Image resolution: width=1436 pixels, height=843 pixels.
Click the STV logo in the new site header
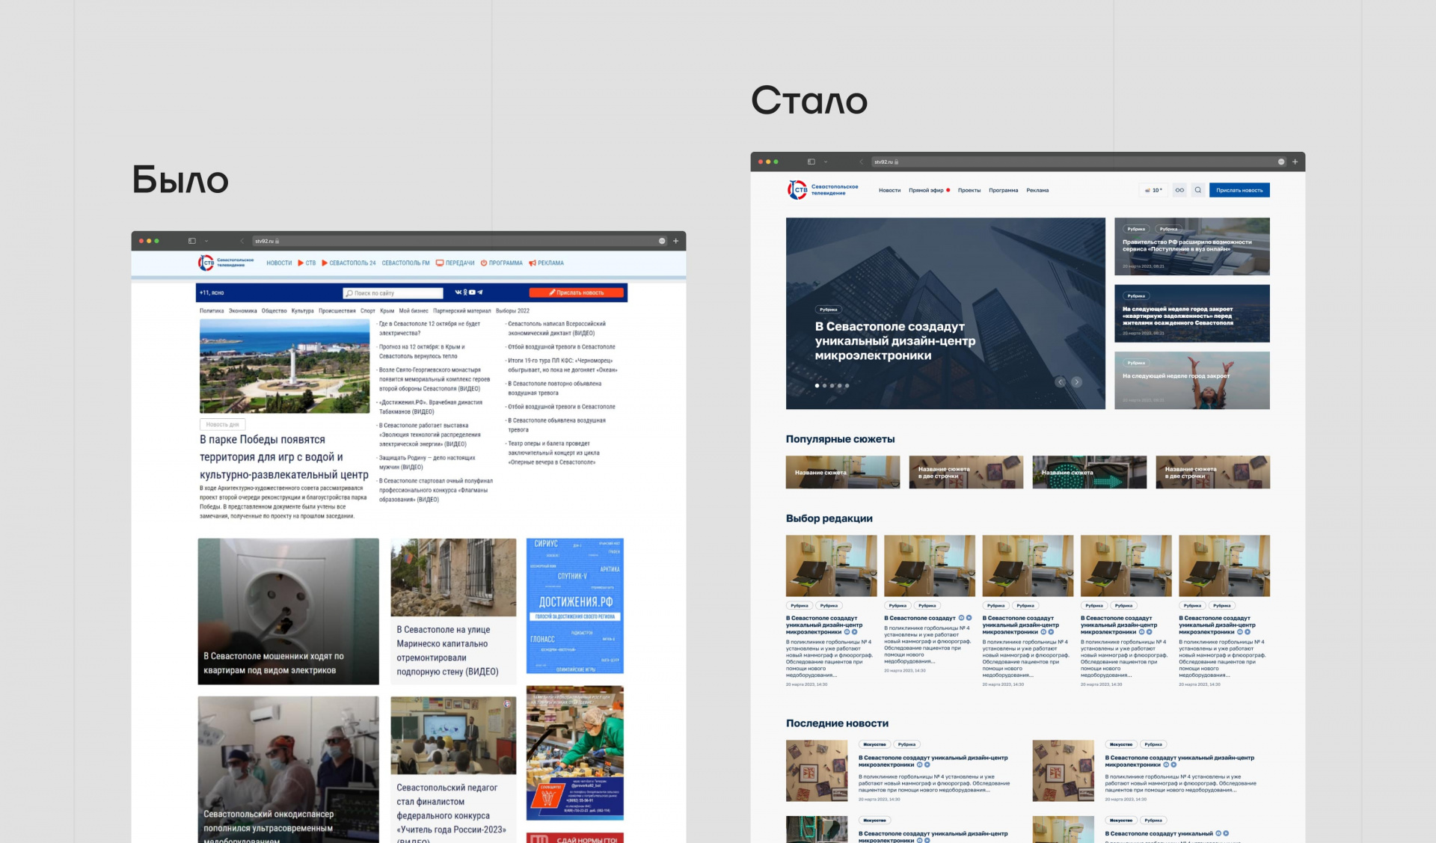823,190
